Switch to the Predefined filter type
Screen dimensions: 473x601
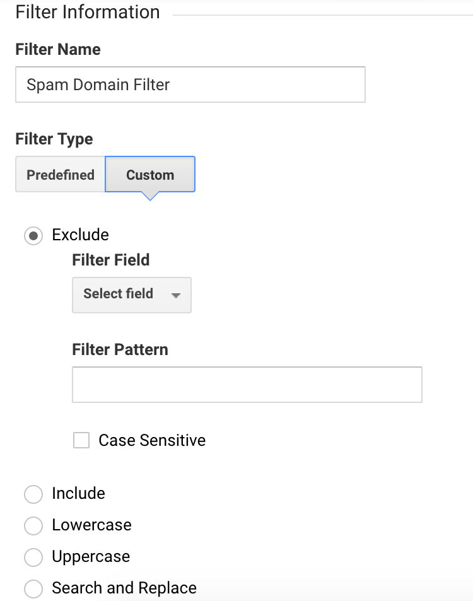click(61, 175)
